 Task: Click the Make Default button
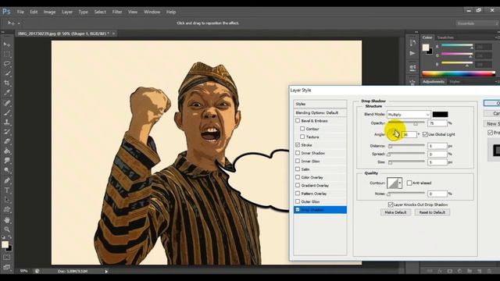(x=395, y=212)
